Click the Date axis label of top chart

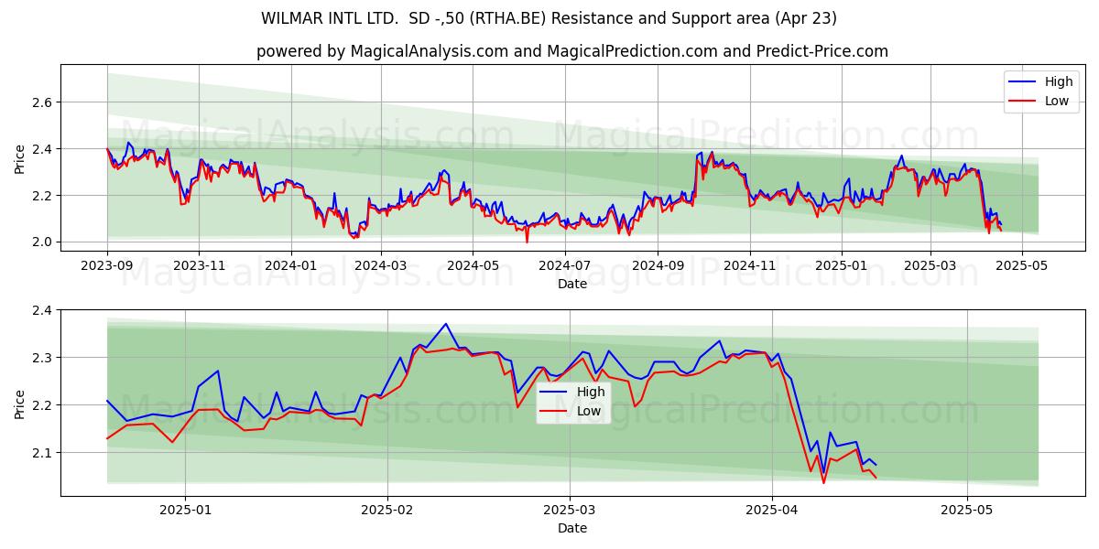coord(572,284)
